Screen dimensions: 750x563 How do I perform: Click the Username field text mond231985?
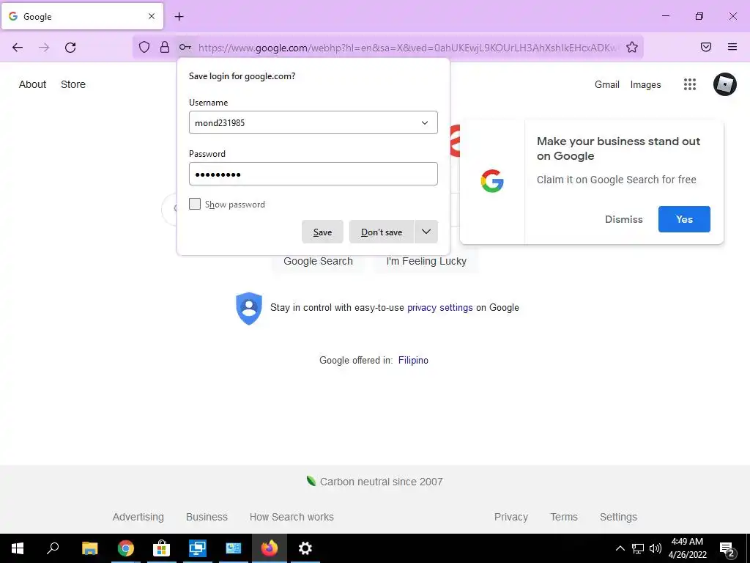pos(220,123)
